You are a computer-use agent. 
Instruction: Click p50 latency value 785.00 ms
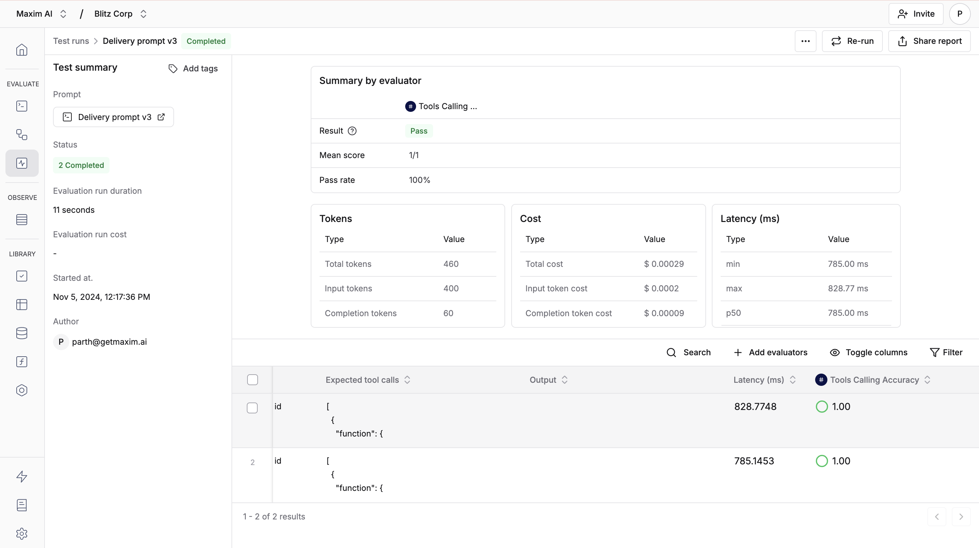point(848,313)
